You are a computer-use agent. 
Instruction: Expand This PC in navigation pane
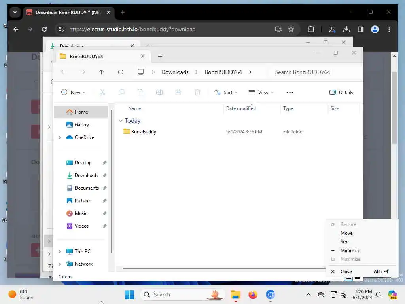pyautogui.click(x=60, y=251)
